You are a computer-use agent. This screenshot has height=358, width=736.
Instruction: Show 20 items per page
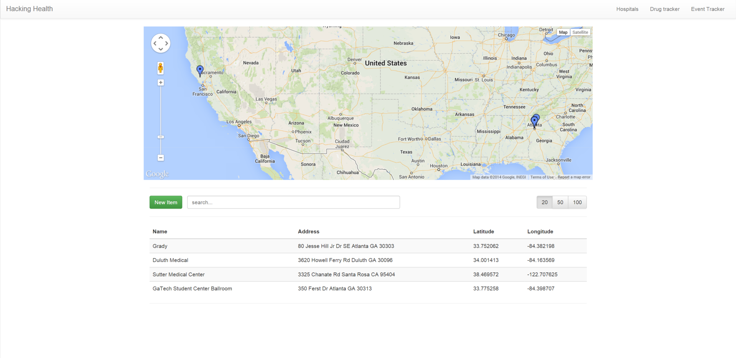pos(545,202)
